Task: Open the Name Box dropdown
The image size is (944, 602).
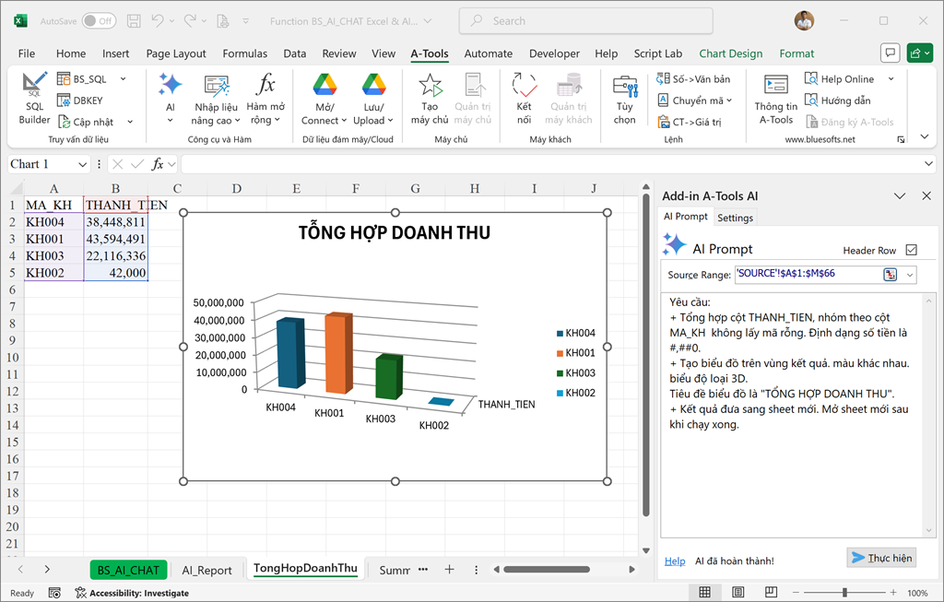Action: [x=82, y=164]
